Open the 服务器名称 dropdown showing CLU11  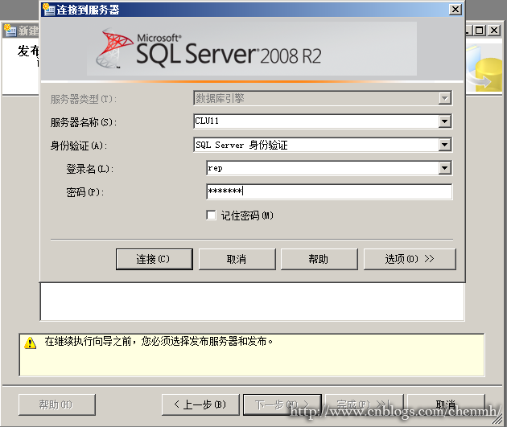coord(443,122)
